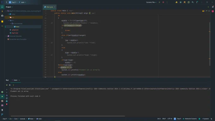This screenshot has height=121, width=215.
Task: Open the Git branch tool window icon
Action: point(2,114)
